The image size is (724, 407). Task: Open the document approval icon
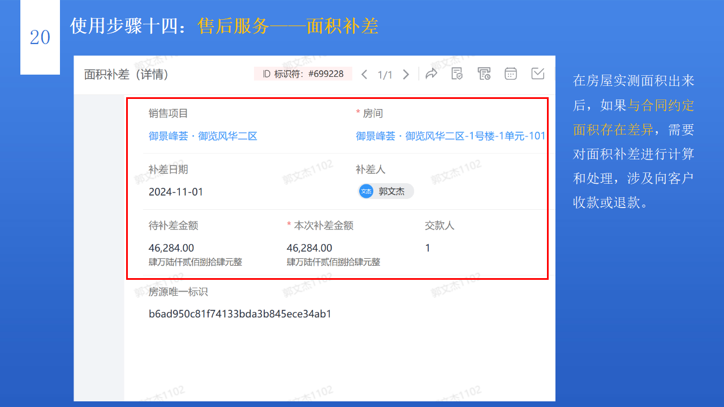[x=457, y=73]
